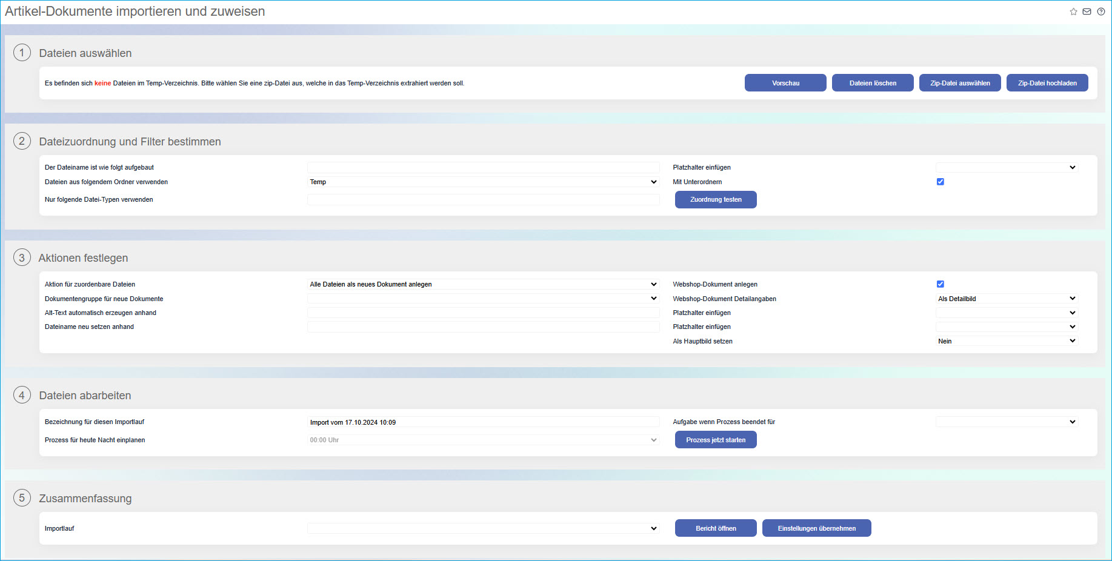
Task: Open 'Aktion für zuordenbare Dateien' dropdown
Action: (x=483, y=284)
